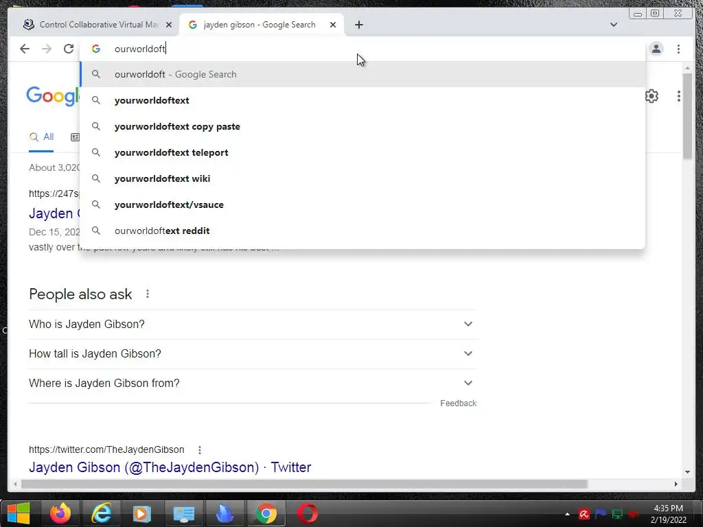
Task: Open the red antivirus tray icon
Action: pos(584,514)
